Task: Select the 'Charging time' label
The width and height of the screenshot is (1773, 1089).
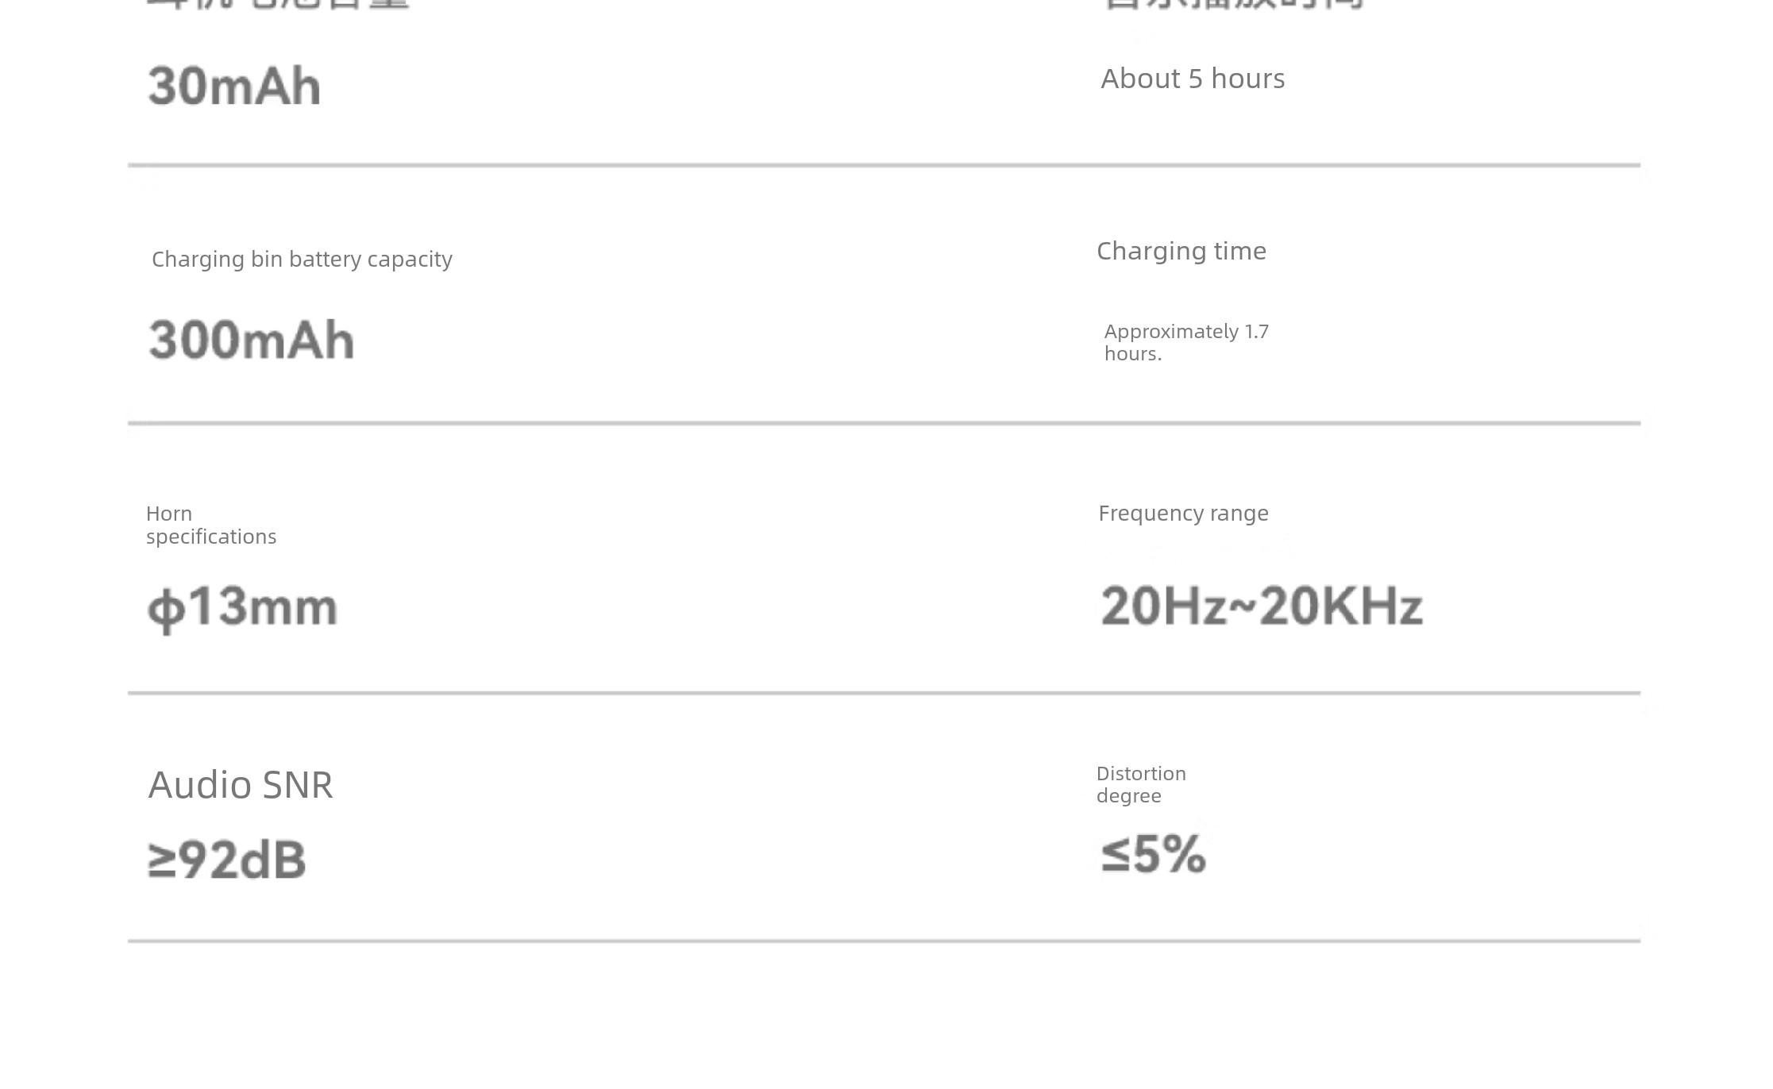Action: click(1181, 251)
